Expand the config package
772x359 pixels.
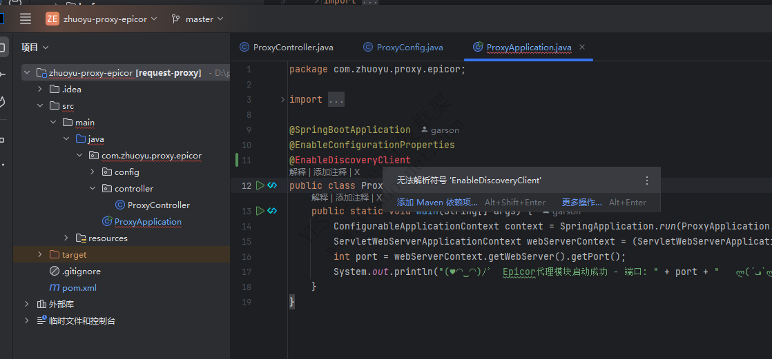point(93,172)
